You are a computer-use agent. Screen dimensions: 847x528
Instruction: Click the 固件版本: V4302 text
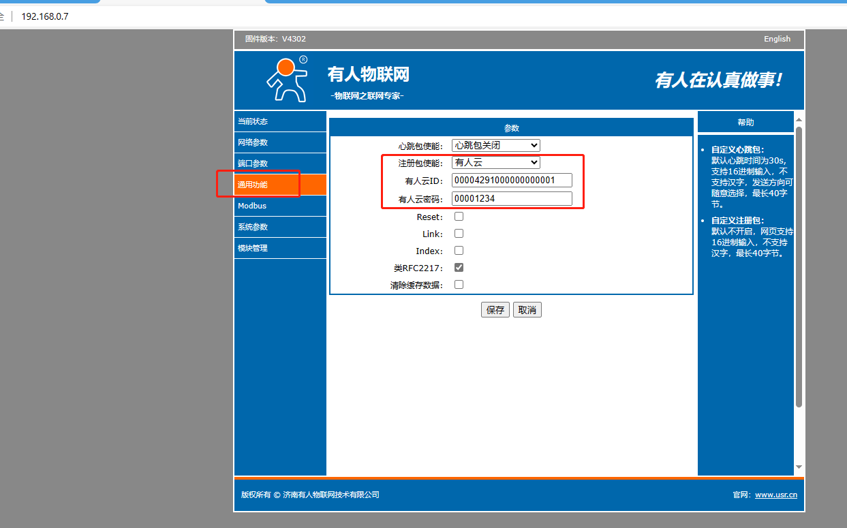click(x=275, y=39)
